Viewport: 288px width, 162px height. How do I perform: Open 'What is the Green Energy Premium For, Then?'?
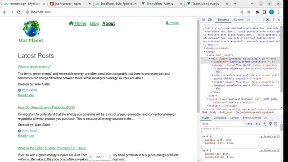[52, 148]
